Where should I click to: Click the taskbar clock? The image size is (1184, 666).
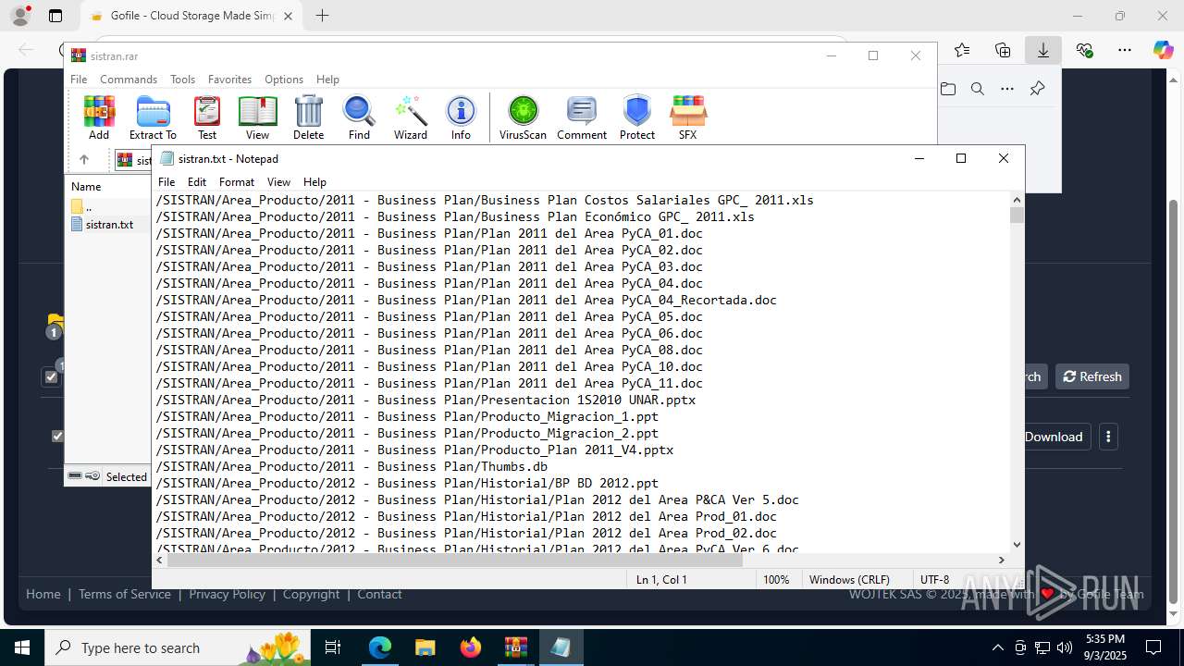[1105, 647]
